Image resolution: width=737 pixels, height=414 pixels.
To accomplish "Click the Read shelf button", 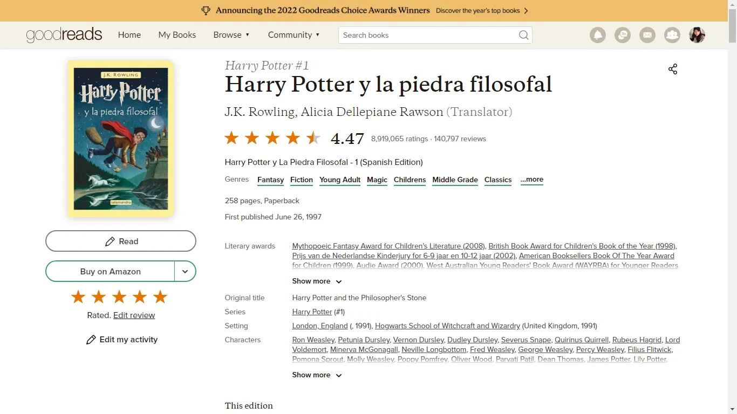I will 121,241.
